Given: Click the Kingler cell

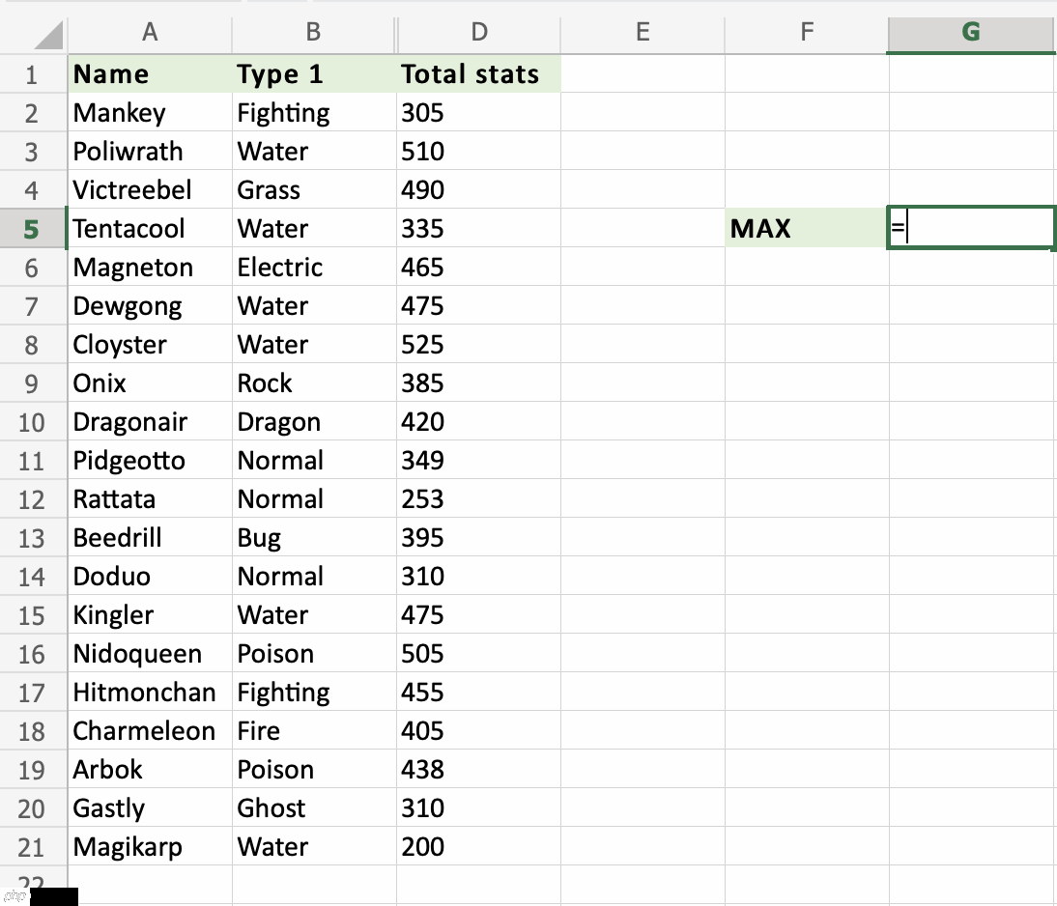Looking at the screenshot, I should click(x=150, y=615).
